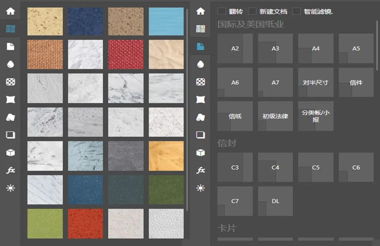Pick the red woven fabric texture swatch
Image resolution: width=380 pixels, height=246 pixels.
tap(126, 55)
